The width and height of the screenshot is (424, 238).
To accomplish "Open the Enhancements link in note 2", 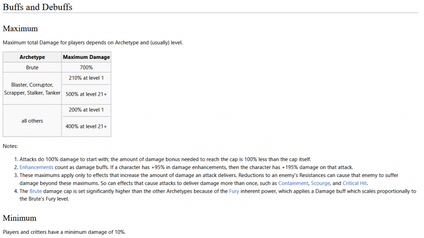I will tap(36, 167).
